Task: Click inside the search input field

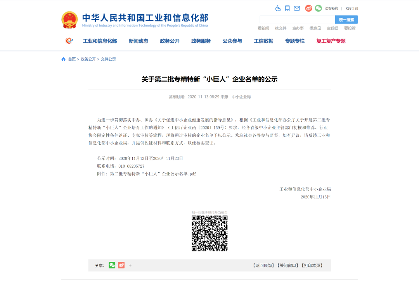Action: coord(297,19)
